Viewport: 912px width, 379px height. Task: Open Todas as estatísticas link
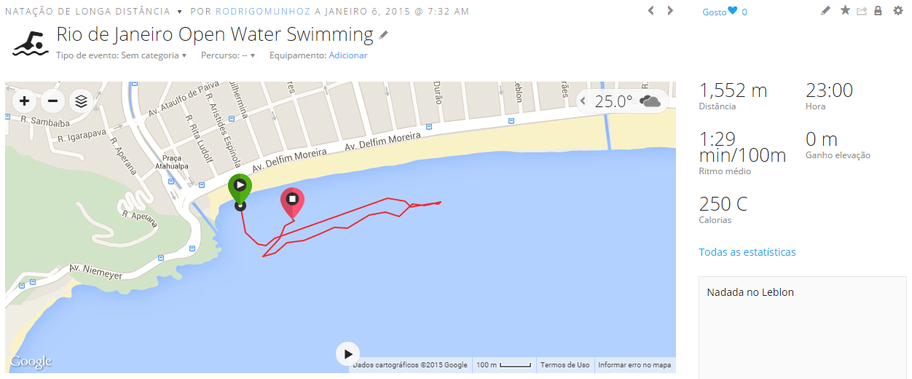(747, 252)
